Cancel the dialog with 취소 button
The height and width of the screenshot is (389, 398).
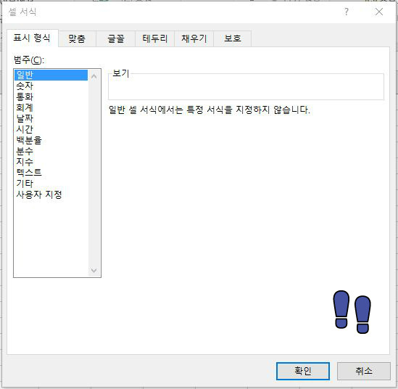(x=364, y=371)
